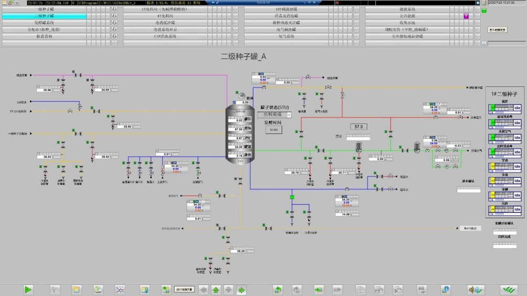
Task: Click the blue info icon in bottom toolbar
Action: pyautogui.click(x=445, y=289)
